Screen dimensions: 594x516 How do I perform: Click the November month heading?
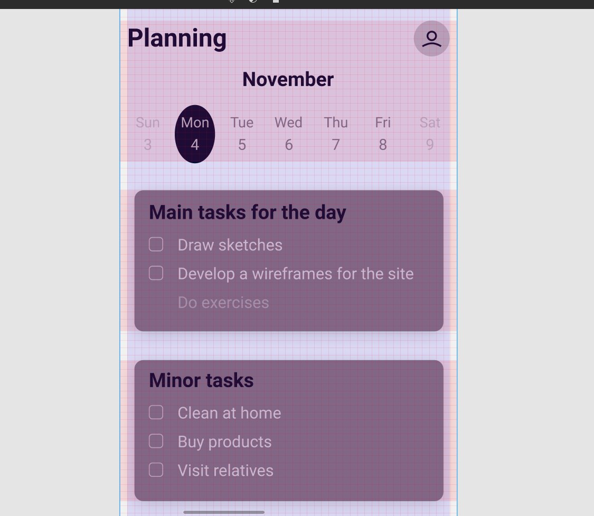point(288,80)
